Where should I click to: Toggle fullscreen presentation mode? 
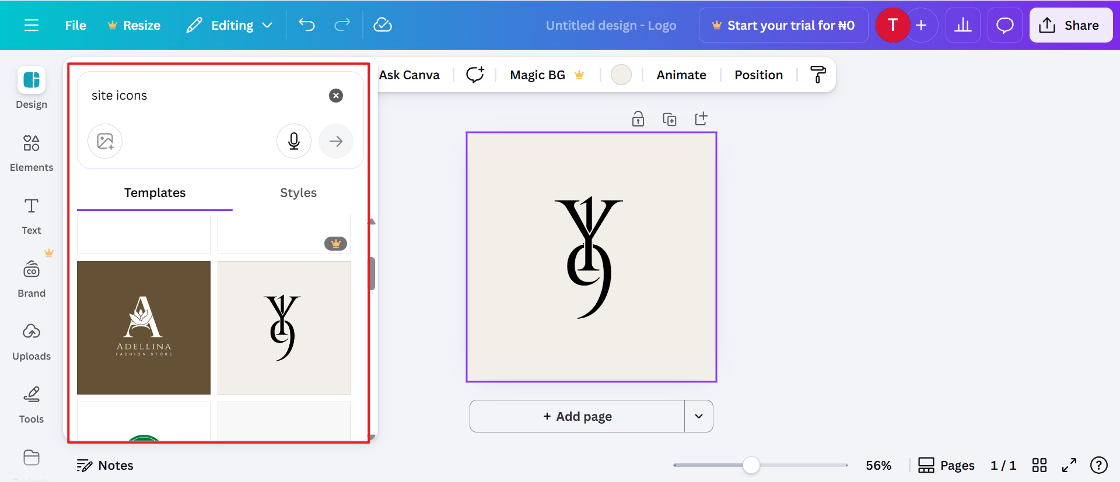click(x=1069, y=465)
